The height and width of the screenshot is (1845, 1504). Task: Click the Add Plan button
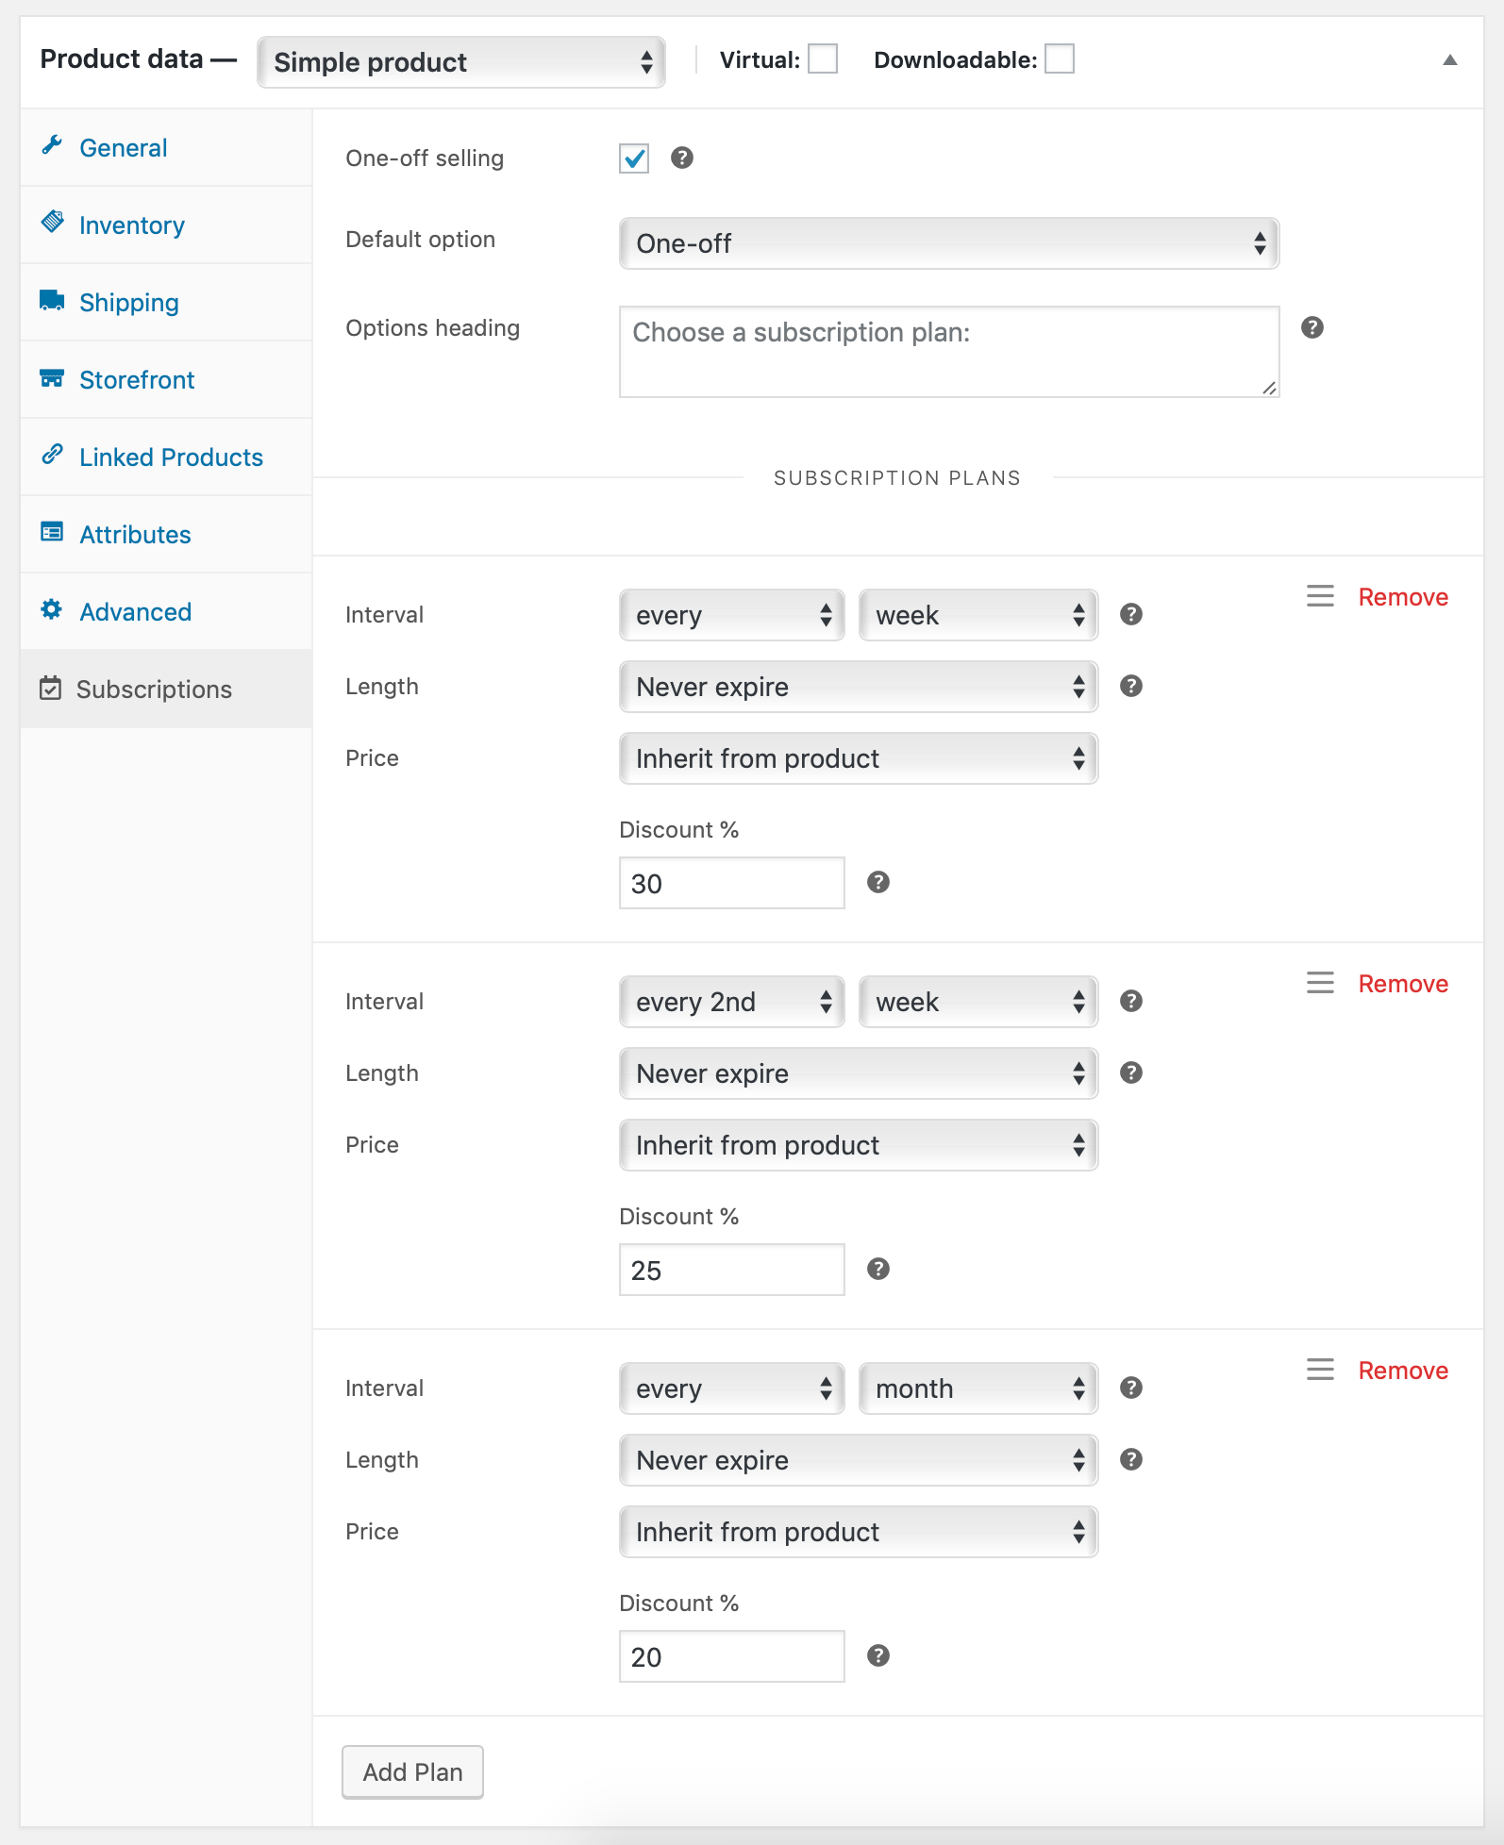tap(412, 1772)
